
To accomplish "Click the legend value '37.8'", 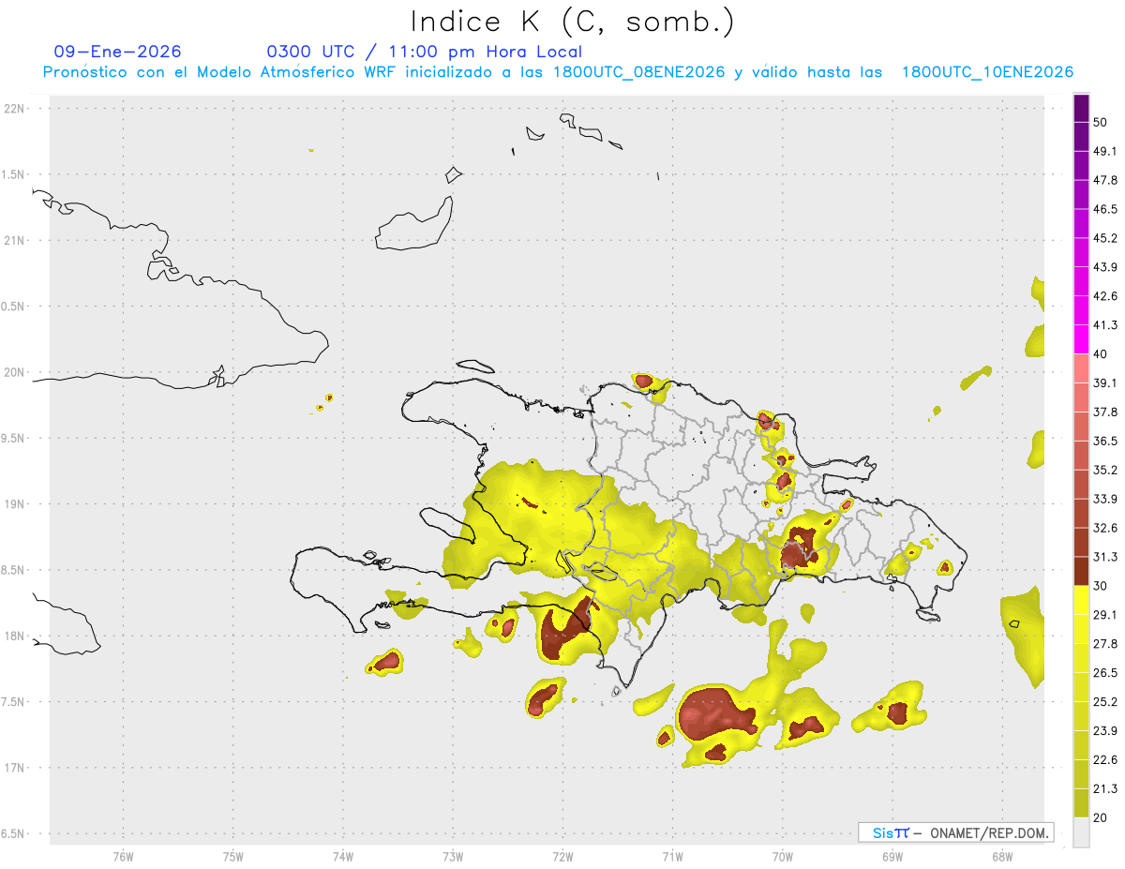I will click(x=1105, y=412).
